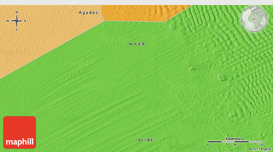Click the Agadez region label

(88, 12)
